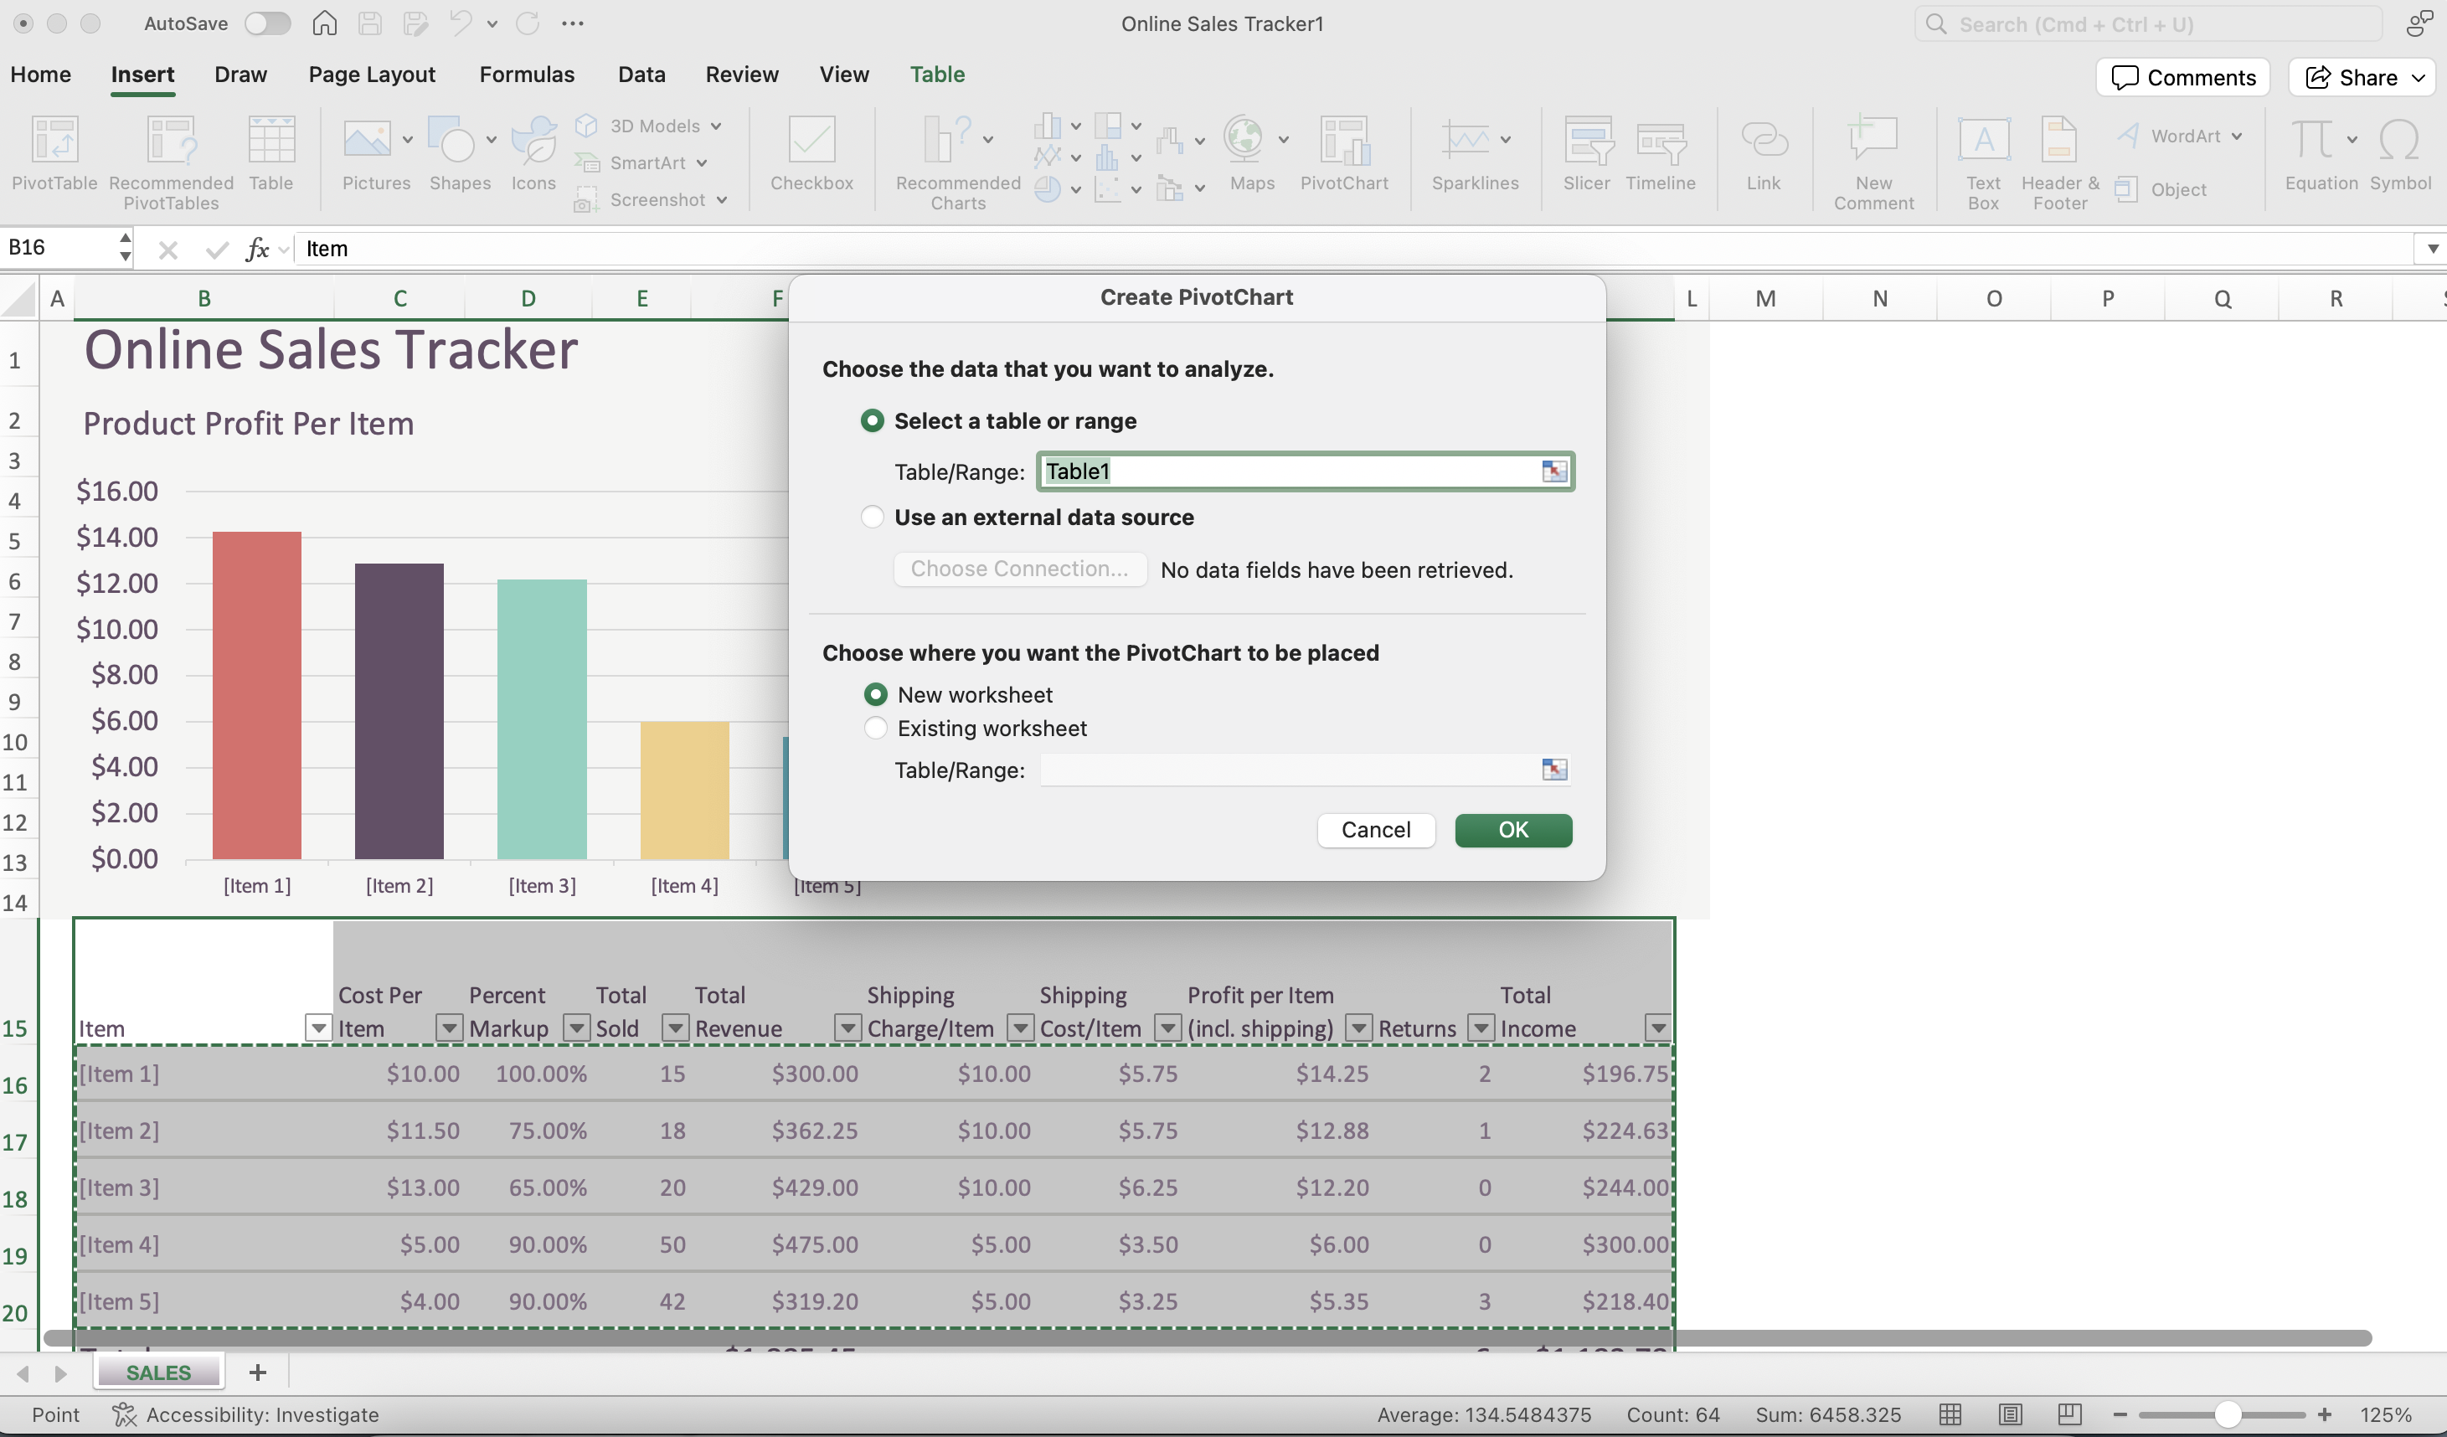2447x1437 pixels.
Task: Zoom out with the minus button
Action: [2120, 1414]
